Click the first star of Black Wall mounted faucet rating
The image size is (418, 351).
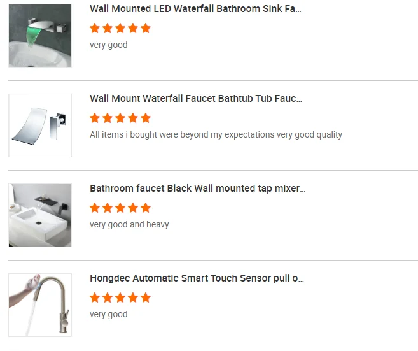[x=95, y=208]
